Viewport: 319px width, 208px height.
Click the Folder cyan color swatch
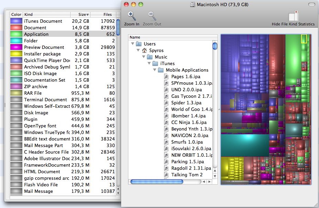[x=16, y=41]
